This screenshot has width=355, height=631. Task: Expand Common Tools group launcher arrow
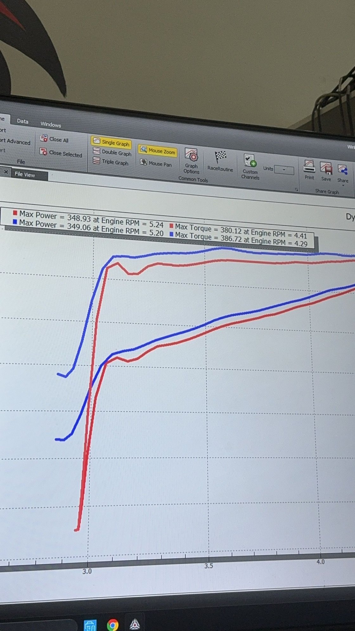[x=296, y=190]
